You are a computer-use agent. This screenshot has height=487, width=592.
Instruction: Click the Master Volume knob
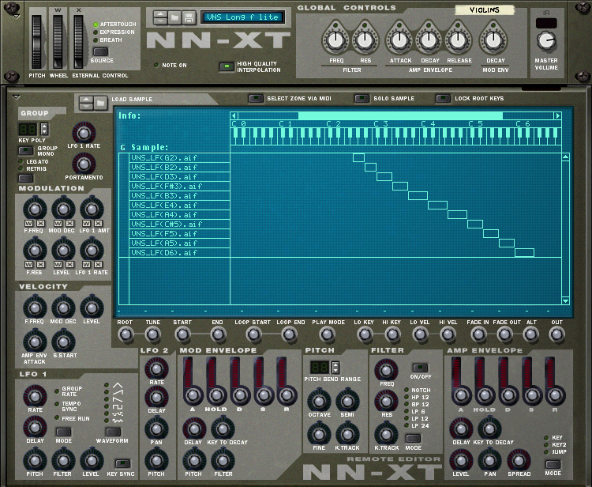pos(546,41)
